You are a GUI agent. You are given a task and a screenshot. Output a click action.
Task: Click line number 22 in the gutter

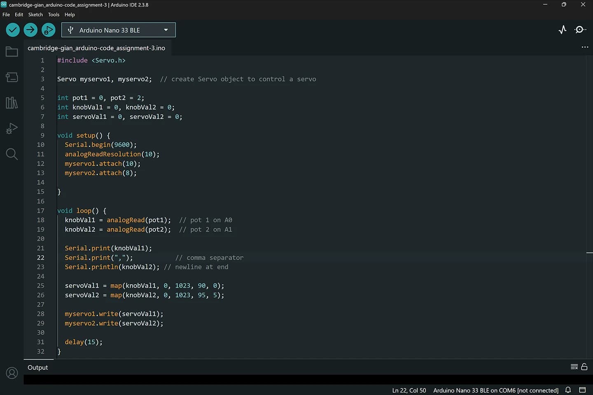pos(41,258)
